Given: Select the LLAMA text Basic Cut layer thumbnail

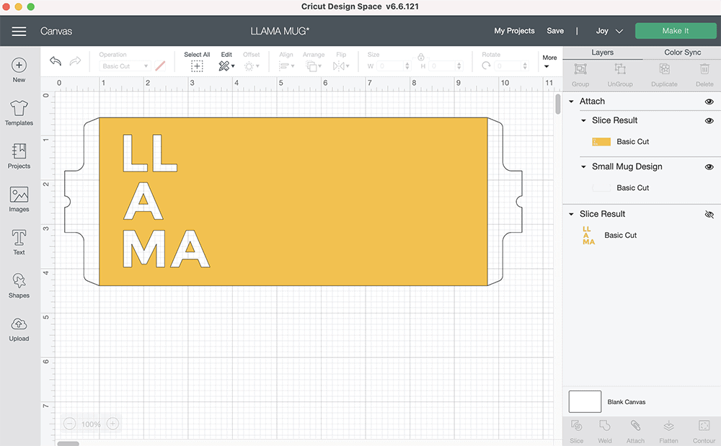Looking at the screenshot, I should pyautogui.click(x=588, y=235).
